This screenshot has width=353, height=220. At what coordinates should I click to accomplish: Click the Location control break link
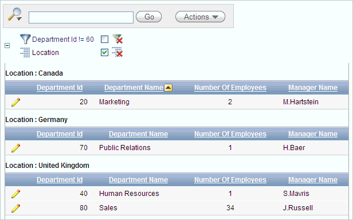(x=45, y=53)
